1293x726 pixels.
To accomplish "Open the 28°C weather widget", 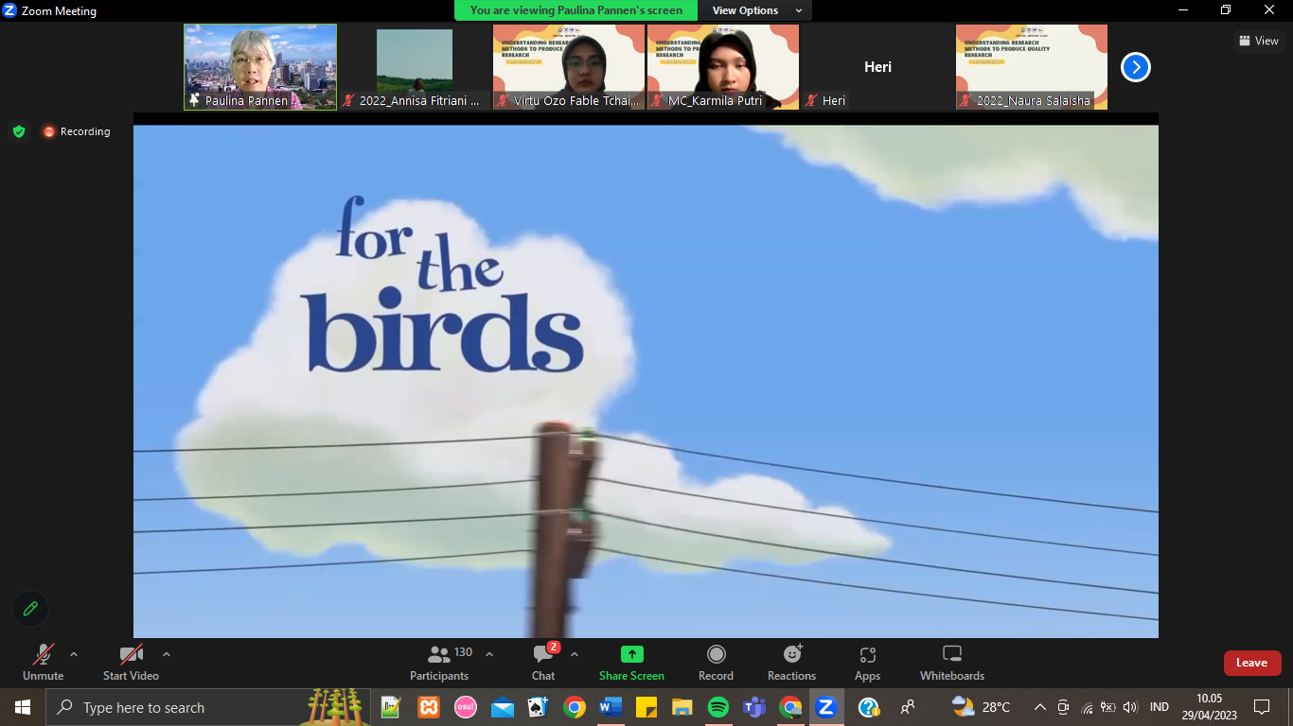I will click(982, 707).
